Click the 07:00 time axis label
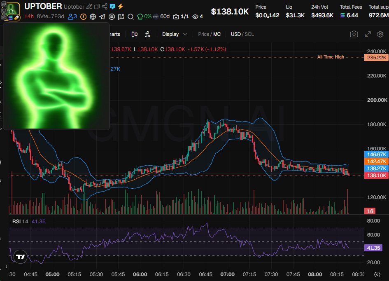 227,274
